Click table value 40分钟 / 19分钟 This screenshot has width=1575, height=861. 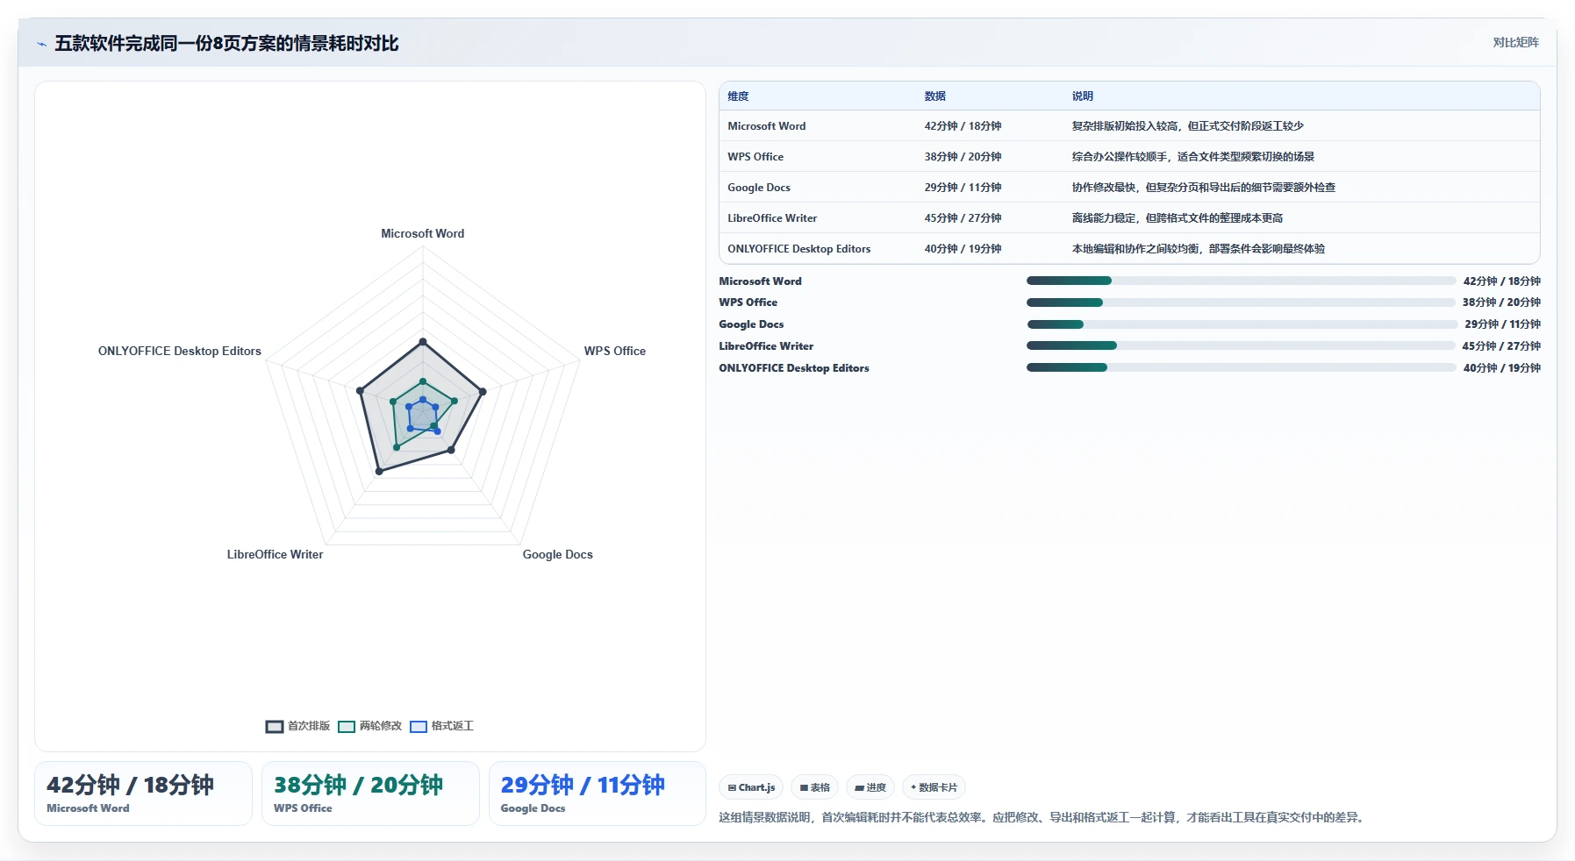(963, 249)
